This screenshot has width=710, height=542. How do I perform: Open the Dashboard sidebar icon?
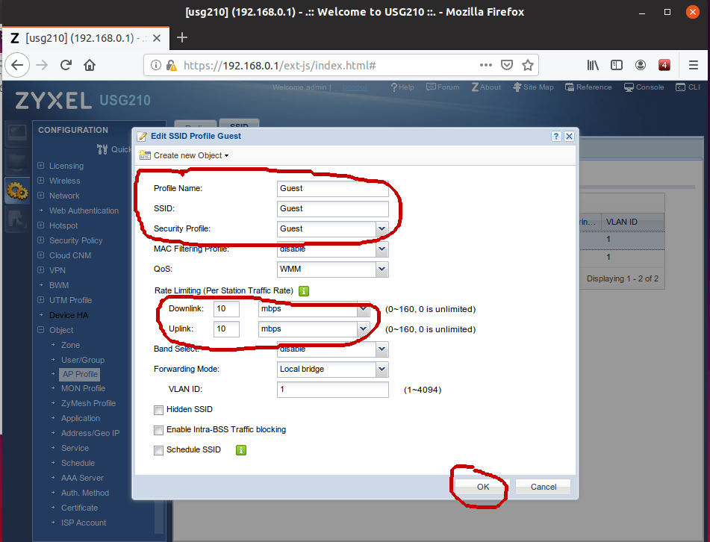tap(16, 133)
